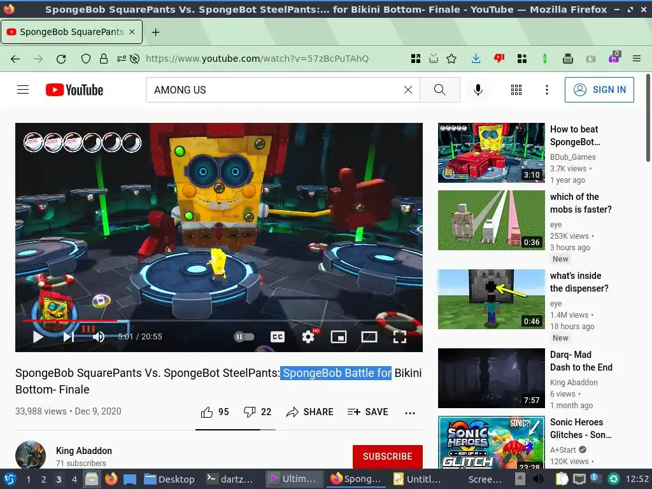Sign in to YouTube
Viewport: 652px width, 489px height.
click(x=599, y=90)
